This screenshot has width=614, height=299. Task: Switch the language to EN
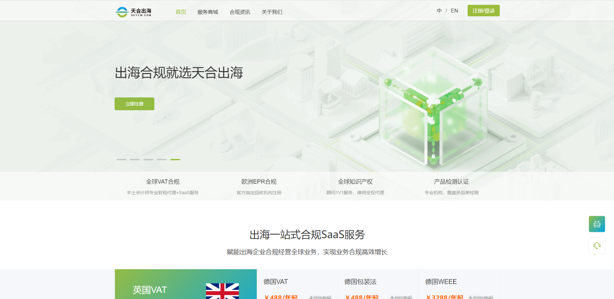[454, 11]
